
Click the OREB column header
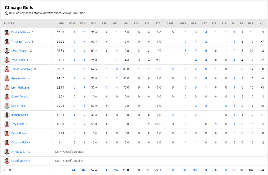coord(170,24)
